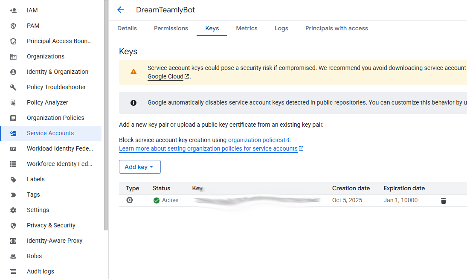Delete the active key with trash icon
The image size is (467, 279).
[x=443, y=201]
